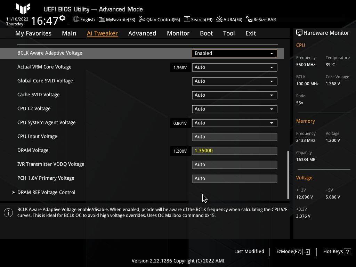The height and width of the screenshot is (267, 356).
Task: Go to the Monitor tab
Action: pyautogui.click(x=178, y=33)
